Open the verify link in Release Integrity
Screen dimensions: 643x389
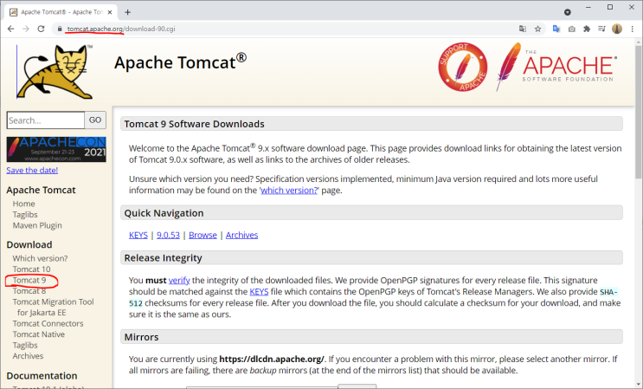[x=179, y=280]
